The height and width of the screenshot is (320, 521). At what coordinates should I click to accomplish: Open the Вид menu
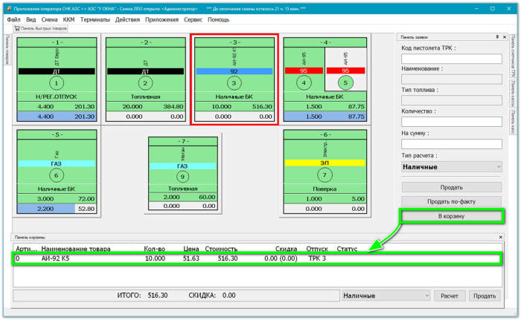[31, 19]
